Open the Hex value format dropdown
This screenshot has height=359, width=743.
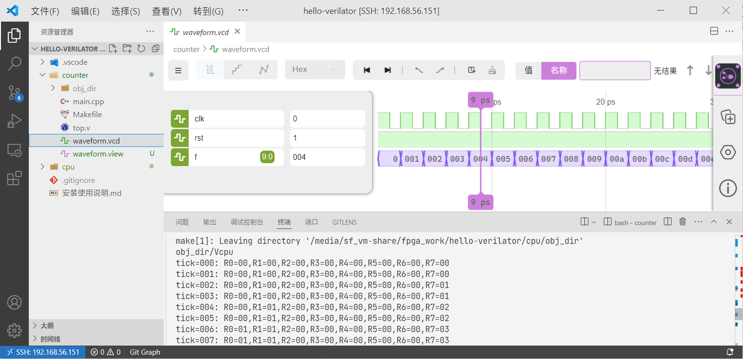(315, 70)
